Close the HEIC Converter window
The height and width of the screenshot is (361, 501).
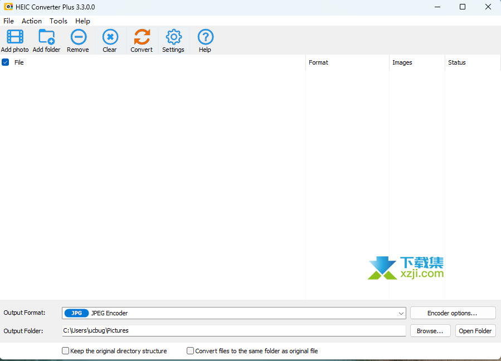488,7
